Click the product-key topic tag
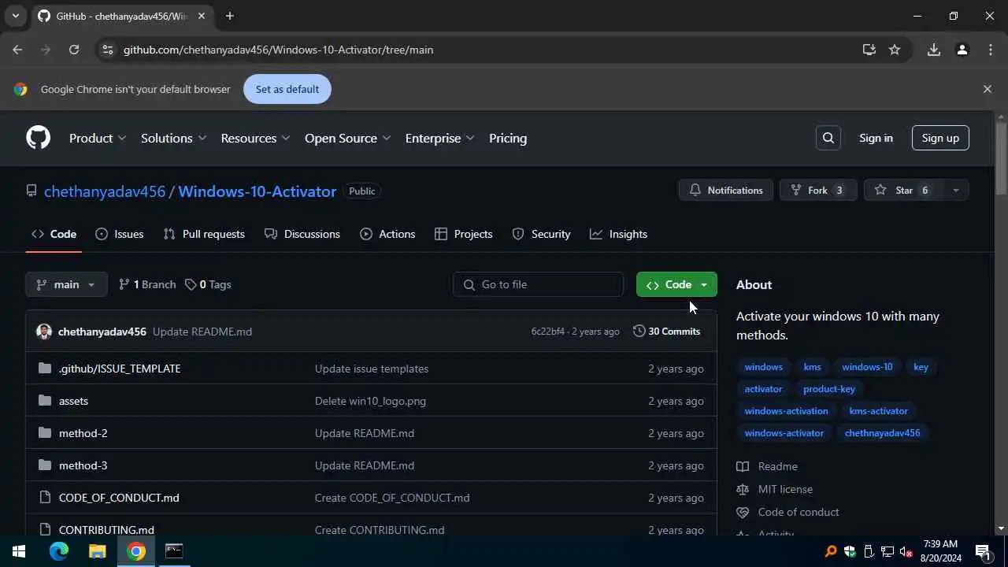Image resolution: width=1008 pixels, height=567 pixels. tap(829, 389)
